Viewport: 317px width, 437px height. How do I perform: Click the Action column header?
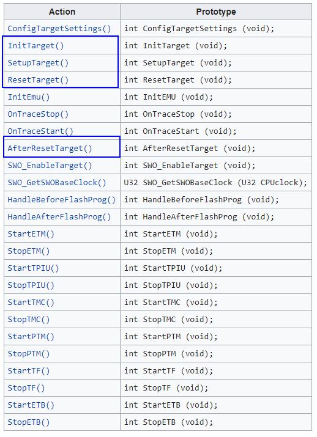[62, 12]
